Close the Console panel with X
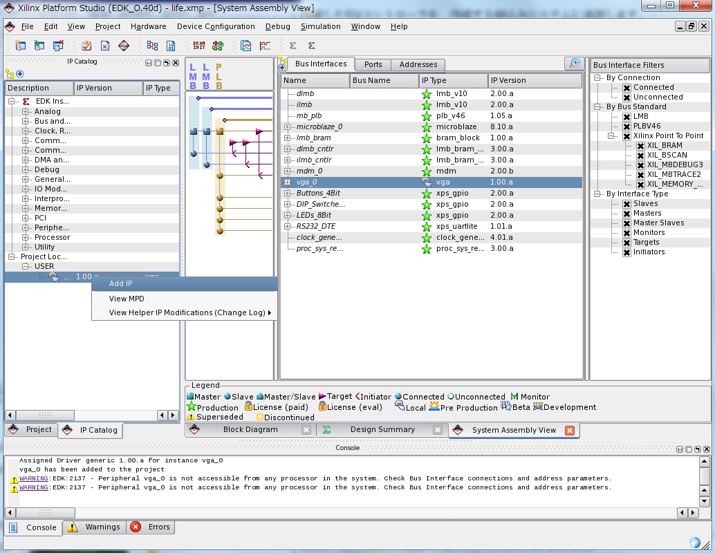 coord(706,449)
